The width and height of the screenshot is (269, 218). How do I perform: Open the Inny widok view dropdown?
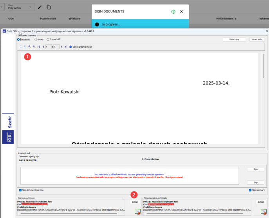click(x=20, y=7)
